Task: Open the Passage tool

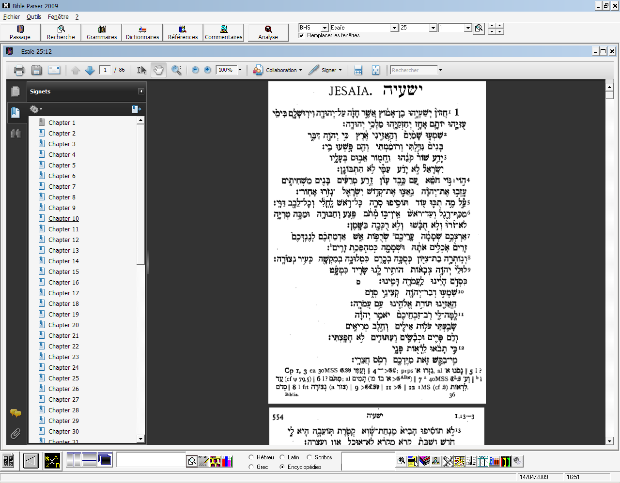Action: [x=20, y=32]
